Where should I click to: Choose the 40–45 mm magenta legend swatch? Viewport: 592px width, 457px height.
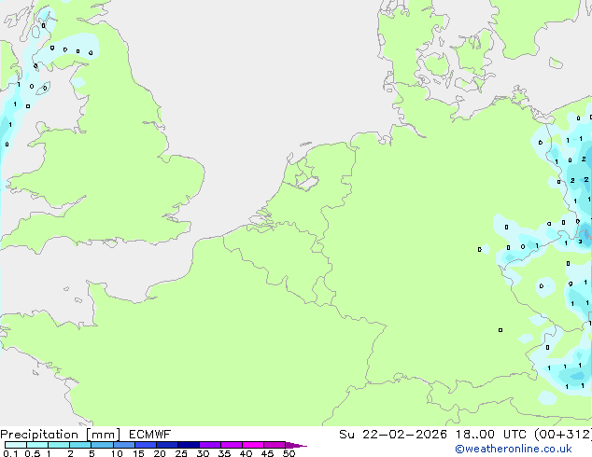point(253,445)
